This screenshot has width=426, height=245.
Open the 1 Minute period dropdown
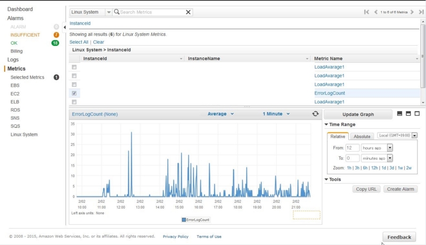coord(276,114)
